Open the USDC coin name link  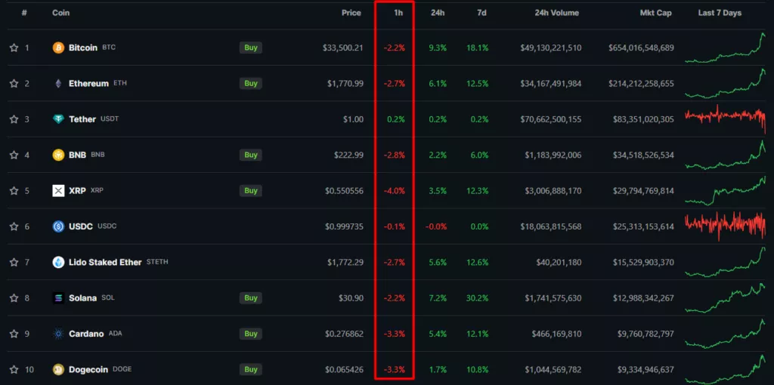[81, 226]
